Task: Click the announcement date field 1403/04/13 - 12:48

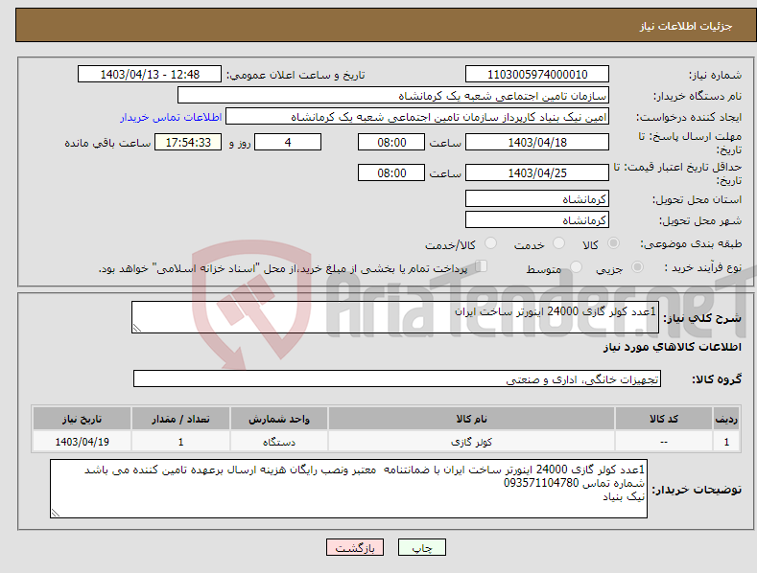Action: click(149, 75)
